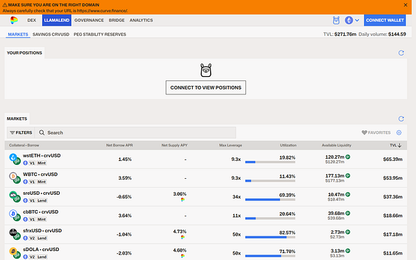Click the Ethereum chain badge under wstETH

pos(25,163)
